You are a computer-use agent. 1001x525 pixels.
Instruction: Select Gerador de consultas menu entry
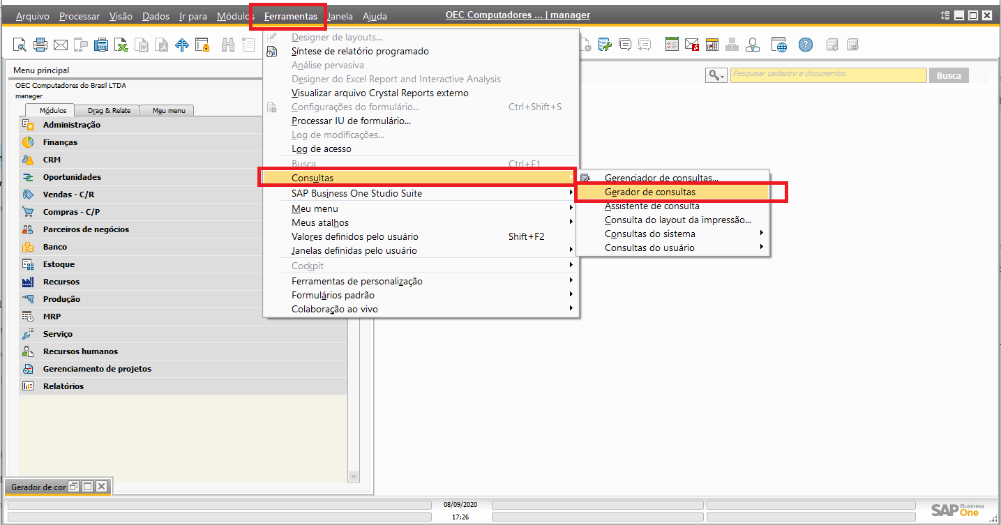tap(672, 192)
